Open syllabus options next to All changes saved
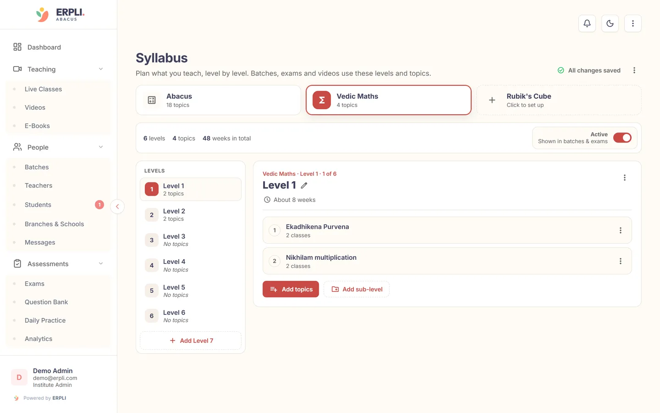Viewport: 660px width, 413px height. pyautogui.click(x=634, y=70)
